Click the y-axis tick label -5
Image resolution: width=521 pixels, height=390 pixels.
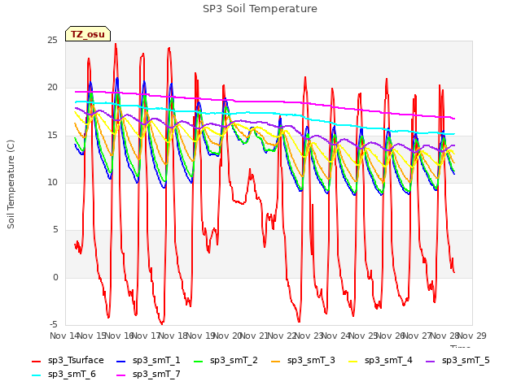pyautogui.click(x=54, y=324)
